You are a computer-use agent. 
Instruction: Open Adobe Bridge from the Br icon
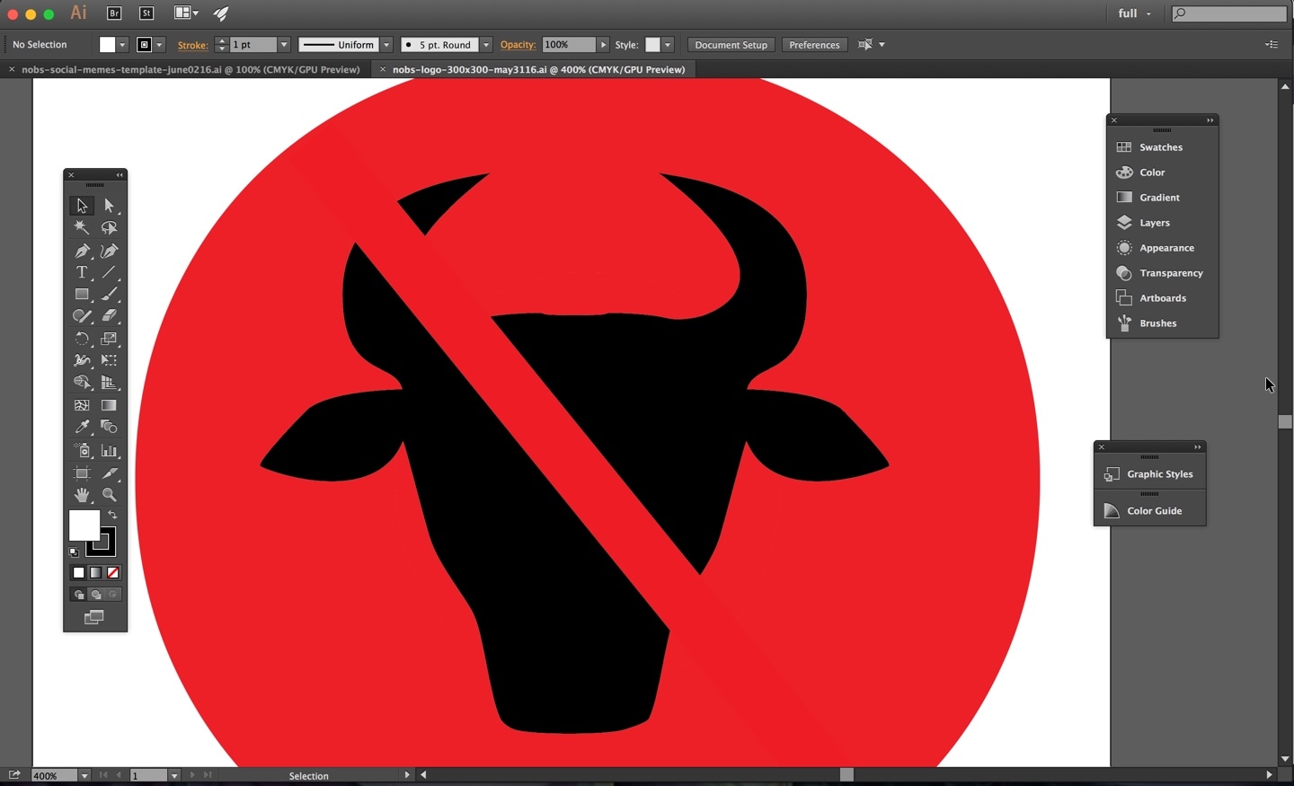pos(114,13)
